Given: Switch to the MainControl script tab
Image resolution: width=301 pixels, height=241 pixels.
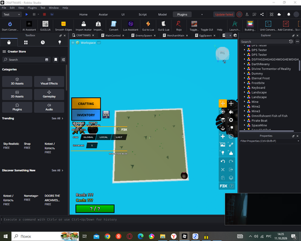Looking at the screenshot, I should 113,36.
